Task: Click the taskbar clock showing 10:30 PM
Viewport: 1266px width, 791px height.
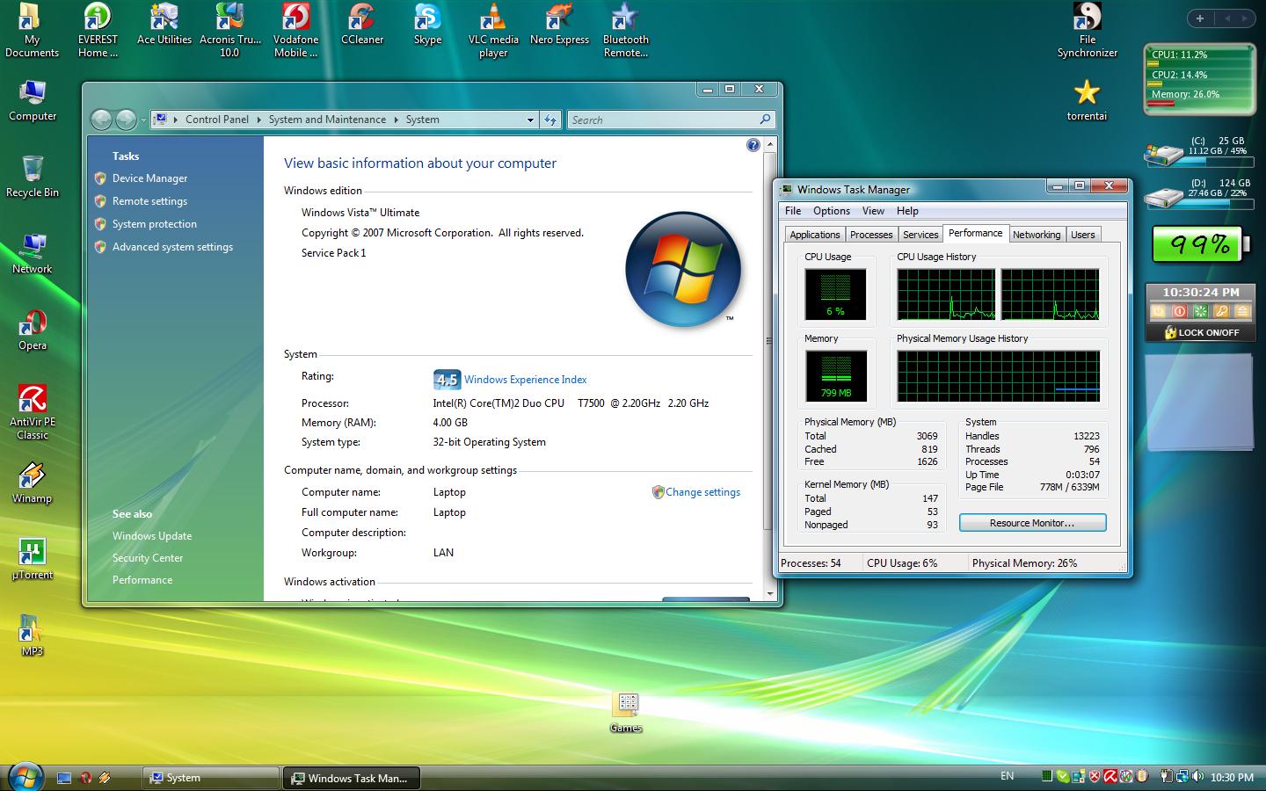Action: tap(1232, 777)
